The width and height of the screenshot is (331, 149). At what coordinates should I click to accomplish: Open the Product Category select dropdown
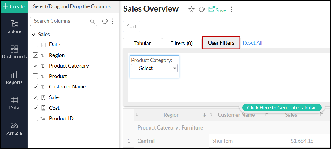(x=154, y=68)
